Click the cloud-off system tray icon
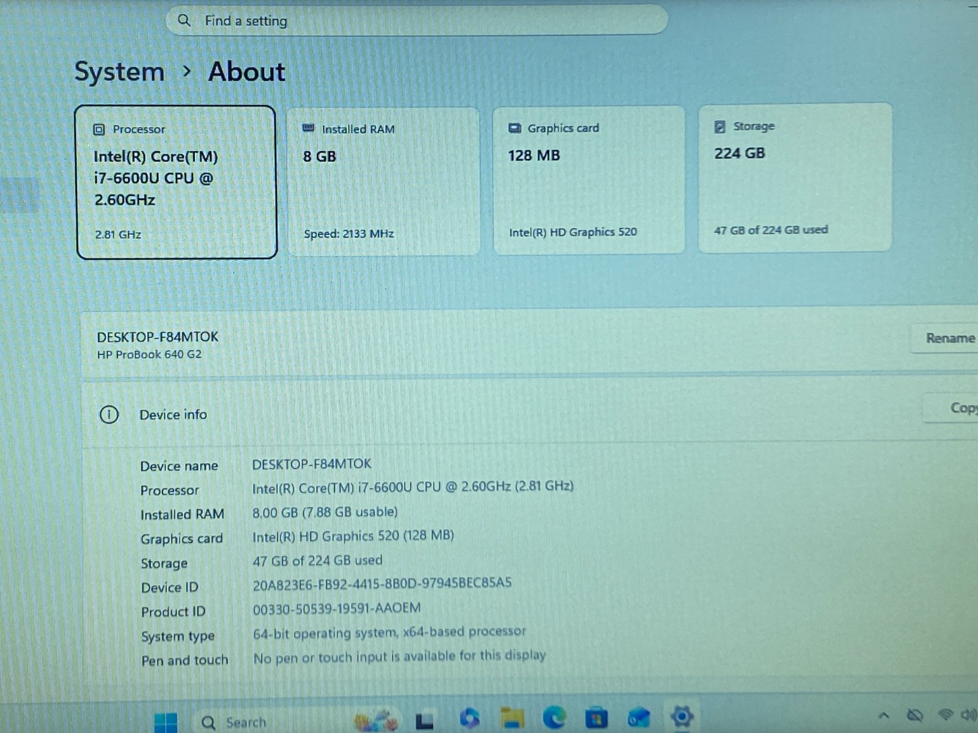 914,715
